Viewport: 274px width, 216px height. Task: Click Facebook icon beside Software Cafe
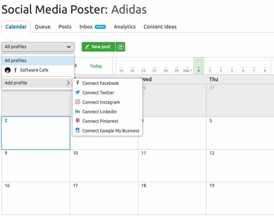point(15,70)
